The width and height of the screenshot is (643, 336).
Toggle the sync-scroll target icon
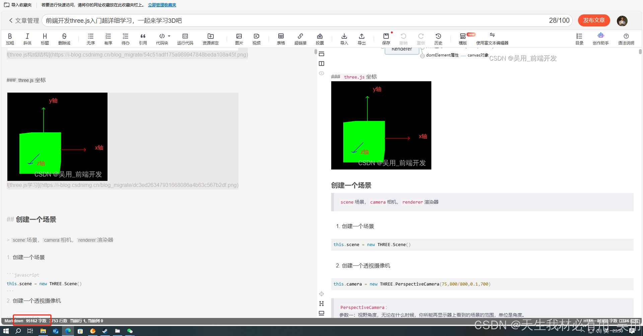(x=321, y=294)
